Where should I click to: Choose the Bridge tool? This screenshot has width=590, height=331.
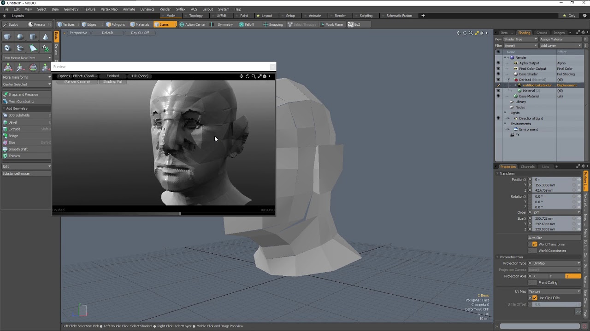(x=26, y=136)
